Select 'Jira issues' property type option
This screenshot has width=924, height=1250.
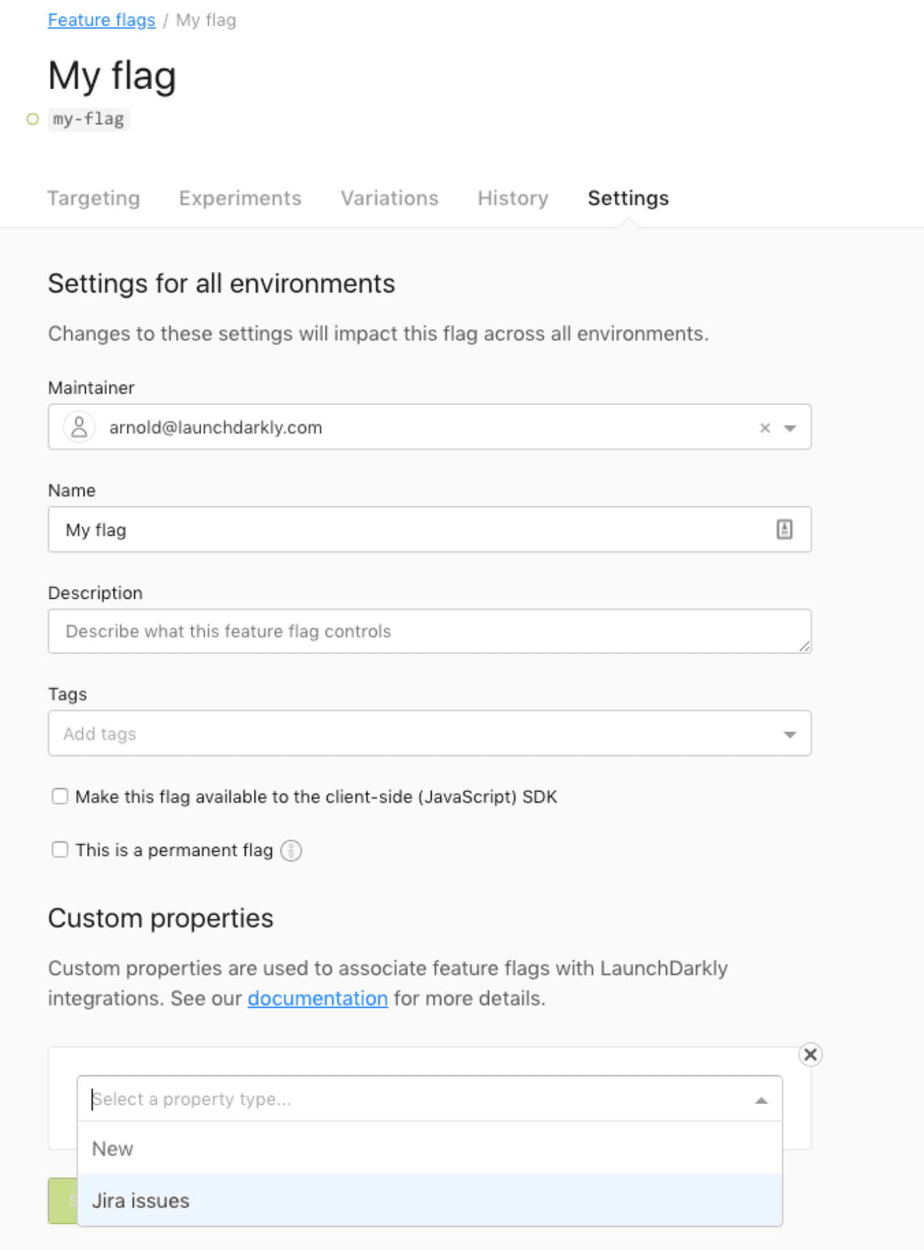tap(141, 1201)
